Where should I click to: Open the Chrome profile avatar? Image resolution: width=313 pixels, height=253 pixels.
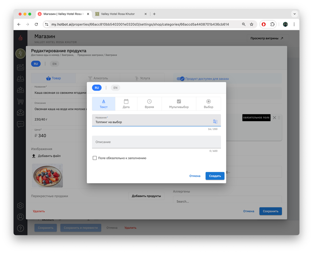285,24
